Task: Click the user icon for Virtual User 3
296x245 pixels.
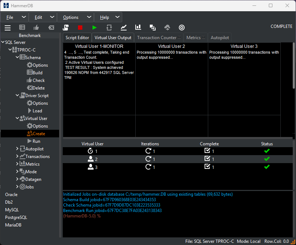Action: [91, 167]
